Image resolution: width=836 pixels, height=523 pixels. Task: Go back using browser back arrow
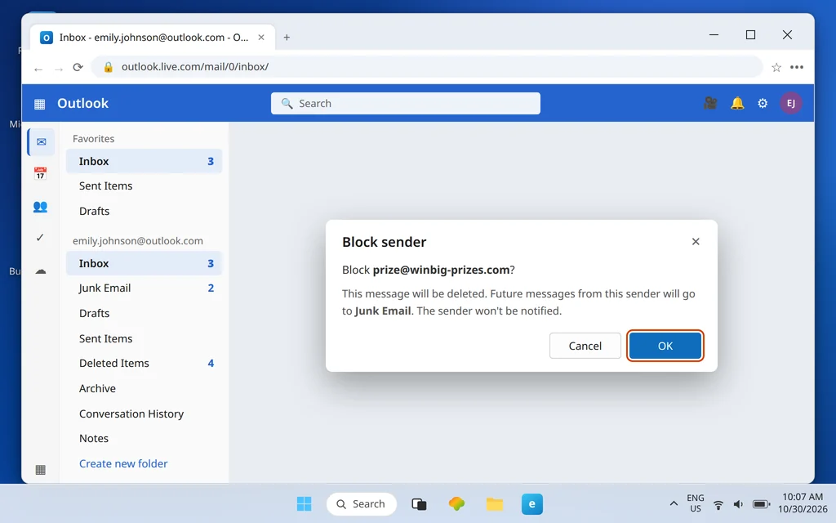(38, 69)
